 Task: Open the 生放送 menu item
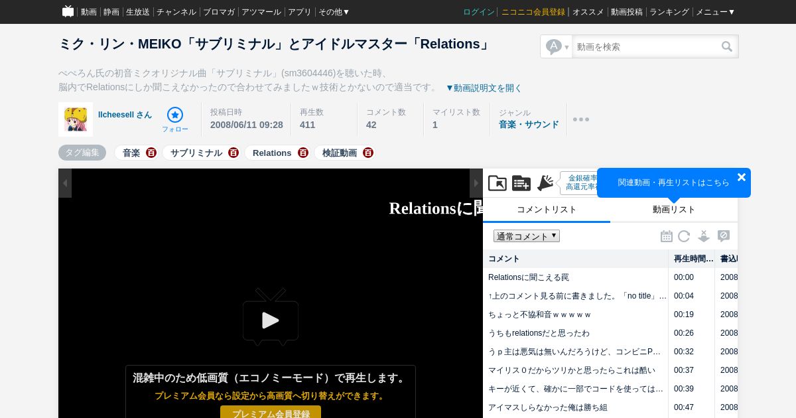tap(138, 12)
